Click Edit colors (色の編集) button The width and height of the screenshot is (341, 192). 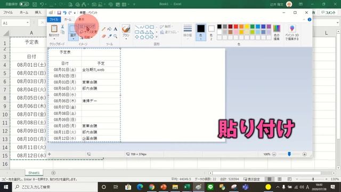pos(277,32)
